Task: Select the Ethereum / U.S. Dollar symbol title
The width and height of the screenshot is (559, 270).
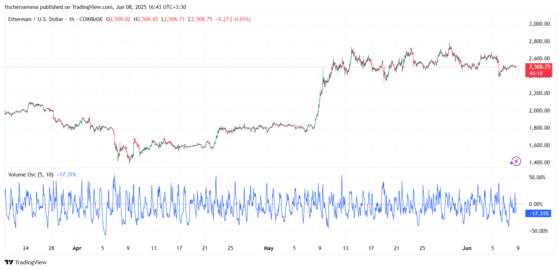Action: [x=36, y=19]
